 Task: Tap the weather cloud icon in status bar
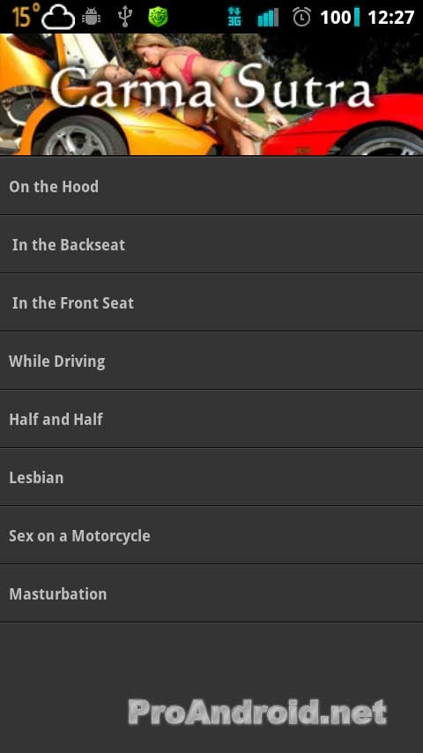pyautogui.click(x=58, y=18)
